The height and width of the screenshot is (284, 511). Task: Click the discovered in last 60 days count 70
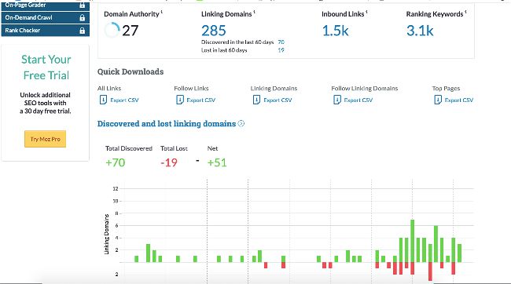coord(281,42)
